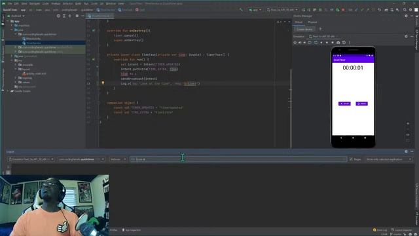
Task: Open the App Inspection tool window
Action: pyautogui.click(x=132, y=230)
